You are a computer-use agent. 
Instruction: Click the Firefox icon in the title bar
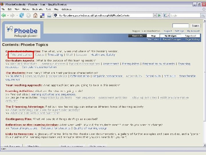2,4
